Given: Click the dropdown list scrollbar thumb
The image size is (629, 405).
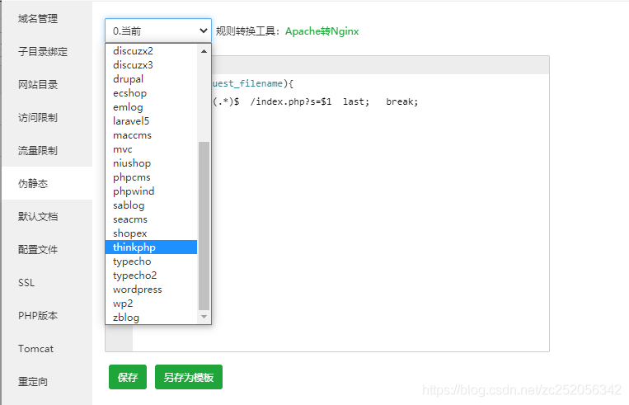Looking at the screenshot, I should (x=204, y=225).
